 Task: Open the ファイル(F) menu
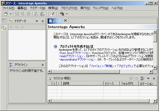point(8,8)
